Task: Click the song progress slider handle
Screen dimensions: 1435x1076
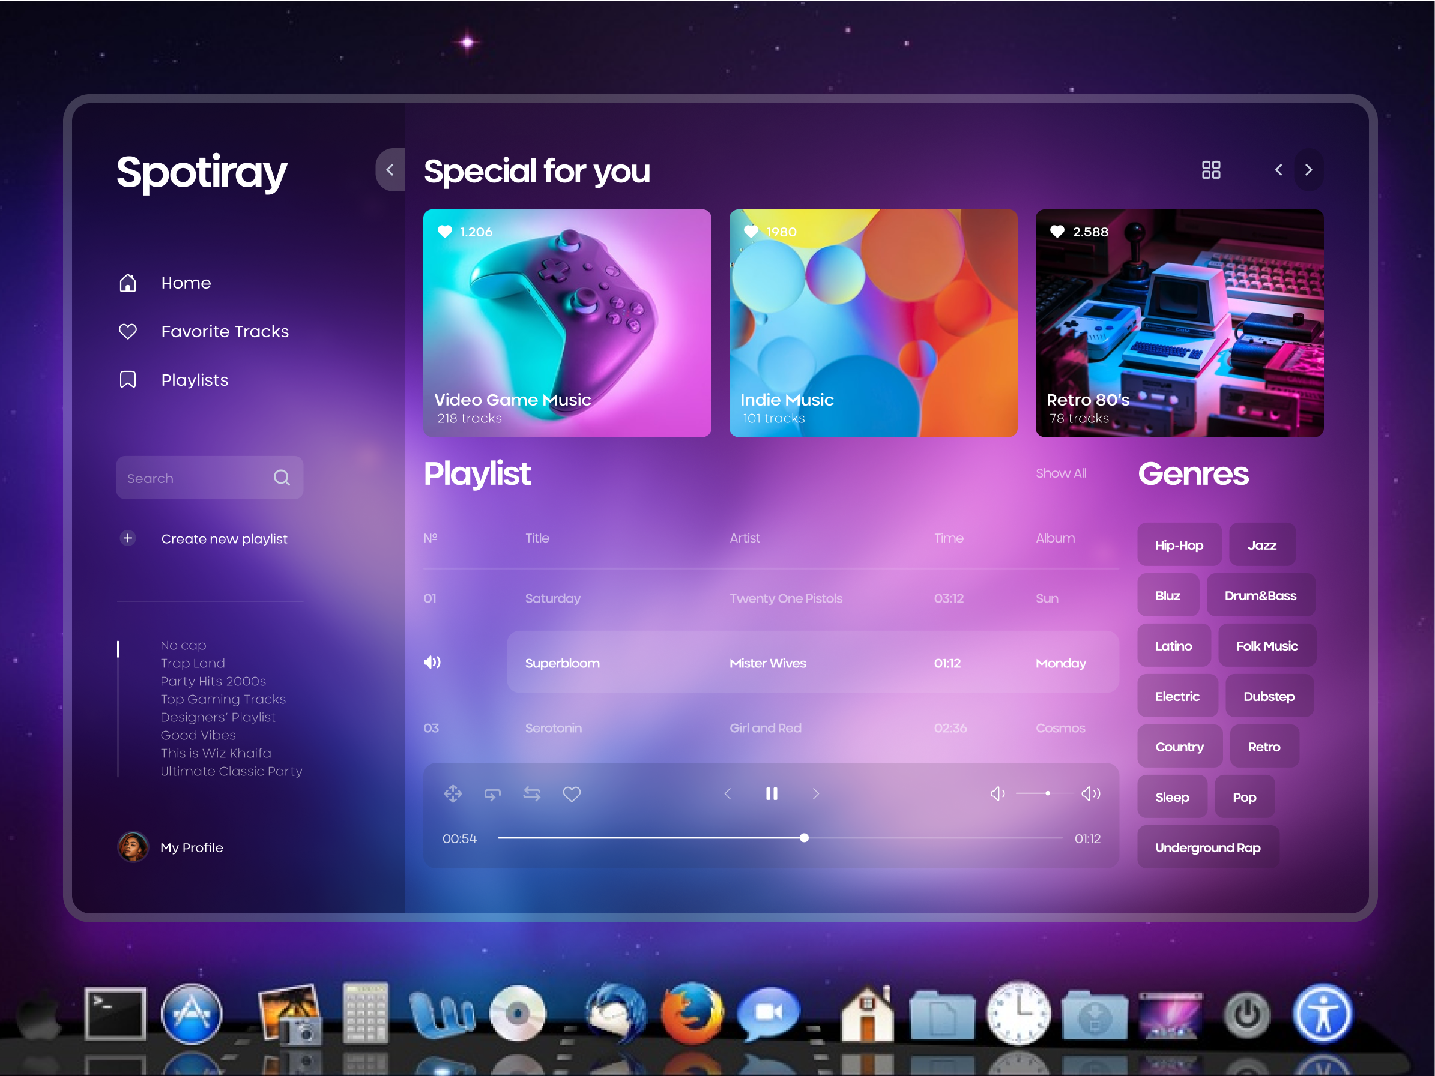Action: click(x=804, y=838)
